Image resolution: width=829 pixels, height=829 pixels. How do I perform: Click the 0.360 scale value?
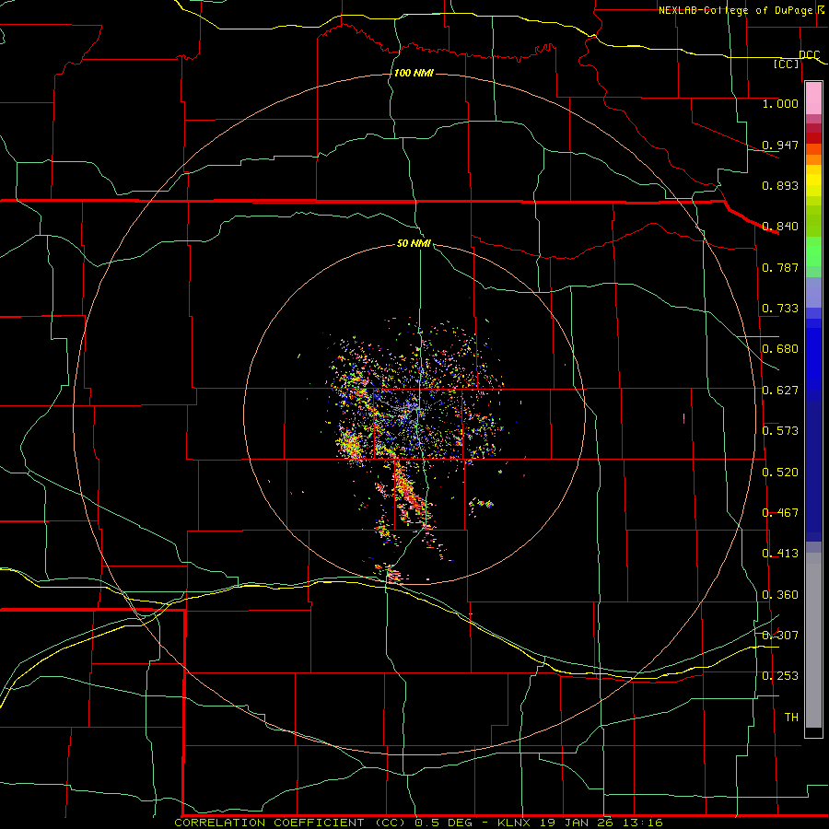[x=780, y=595]
